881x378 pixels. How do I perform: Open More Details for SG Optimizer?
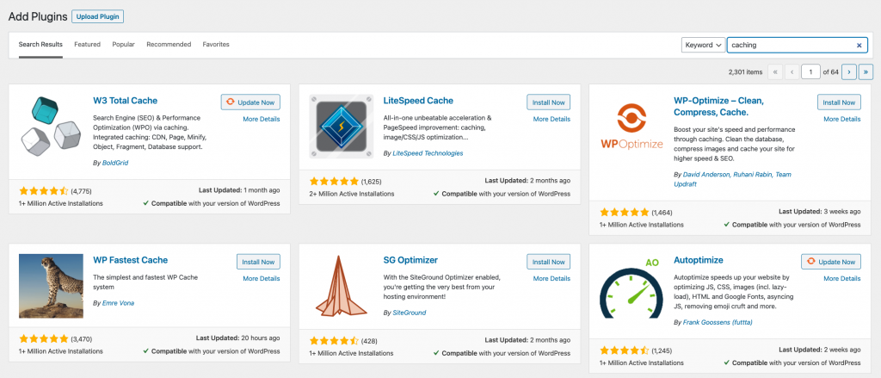click(x=551, y=278)
